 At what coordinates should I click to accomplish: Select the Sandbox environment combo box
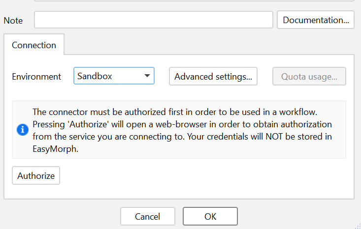[114, 76]
